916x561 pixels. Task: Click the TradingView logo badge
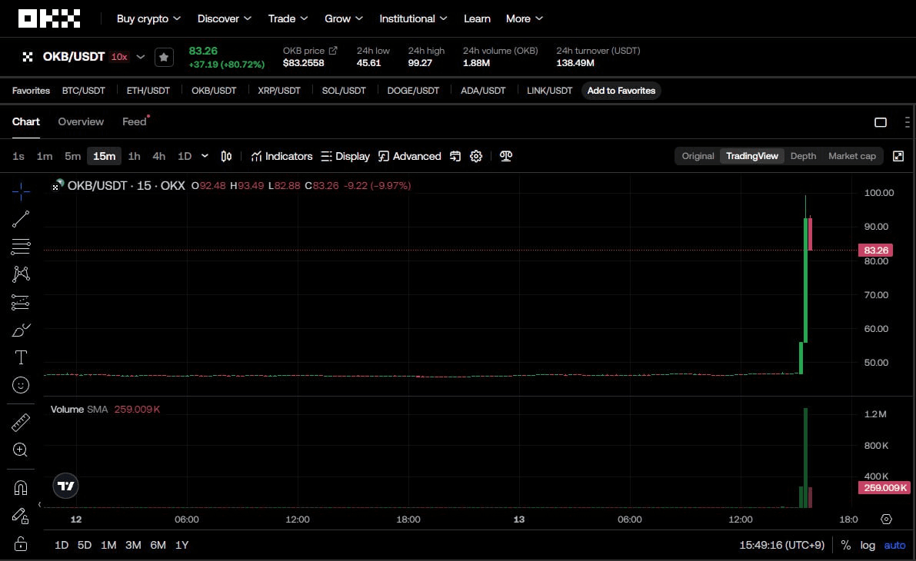tap(65, 486)
